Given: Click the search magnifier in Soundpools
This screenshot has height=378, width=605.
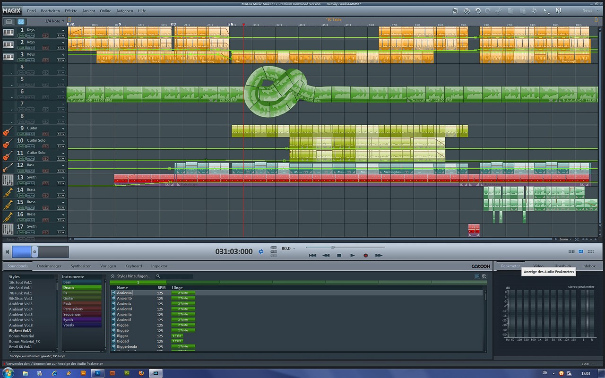Looking at the screenshot, I should click(x=158, y=276).
